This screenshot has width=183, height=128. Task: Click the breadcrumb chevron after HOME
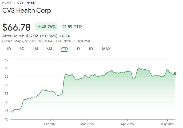(x=14, y=3)
